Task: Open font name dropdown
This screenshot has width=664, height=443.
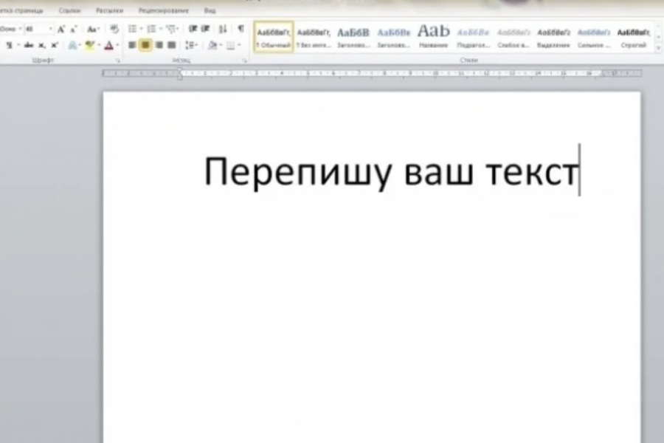Action: [x=20, y=29]
